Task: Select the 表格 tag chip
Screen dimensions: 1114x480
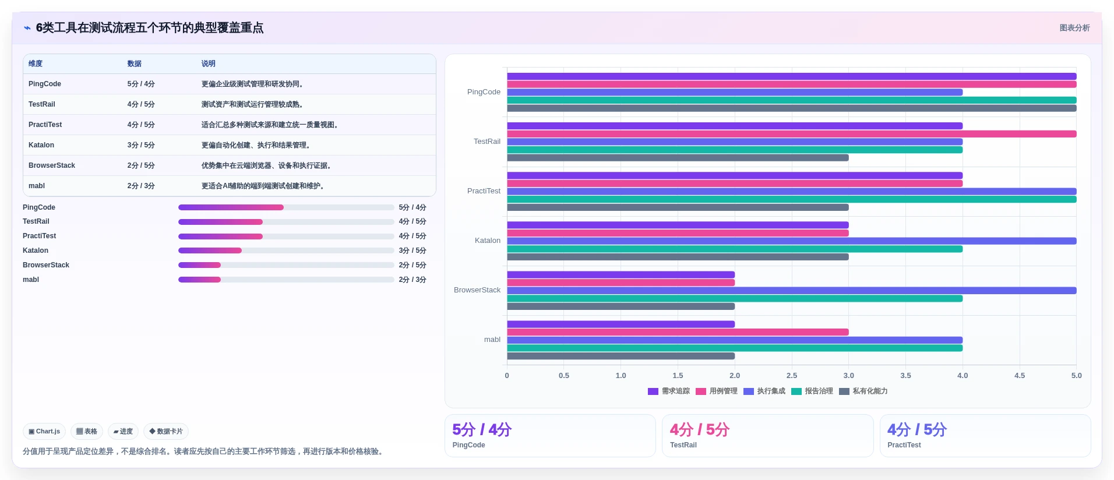Action: (x=87, y=432)
